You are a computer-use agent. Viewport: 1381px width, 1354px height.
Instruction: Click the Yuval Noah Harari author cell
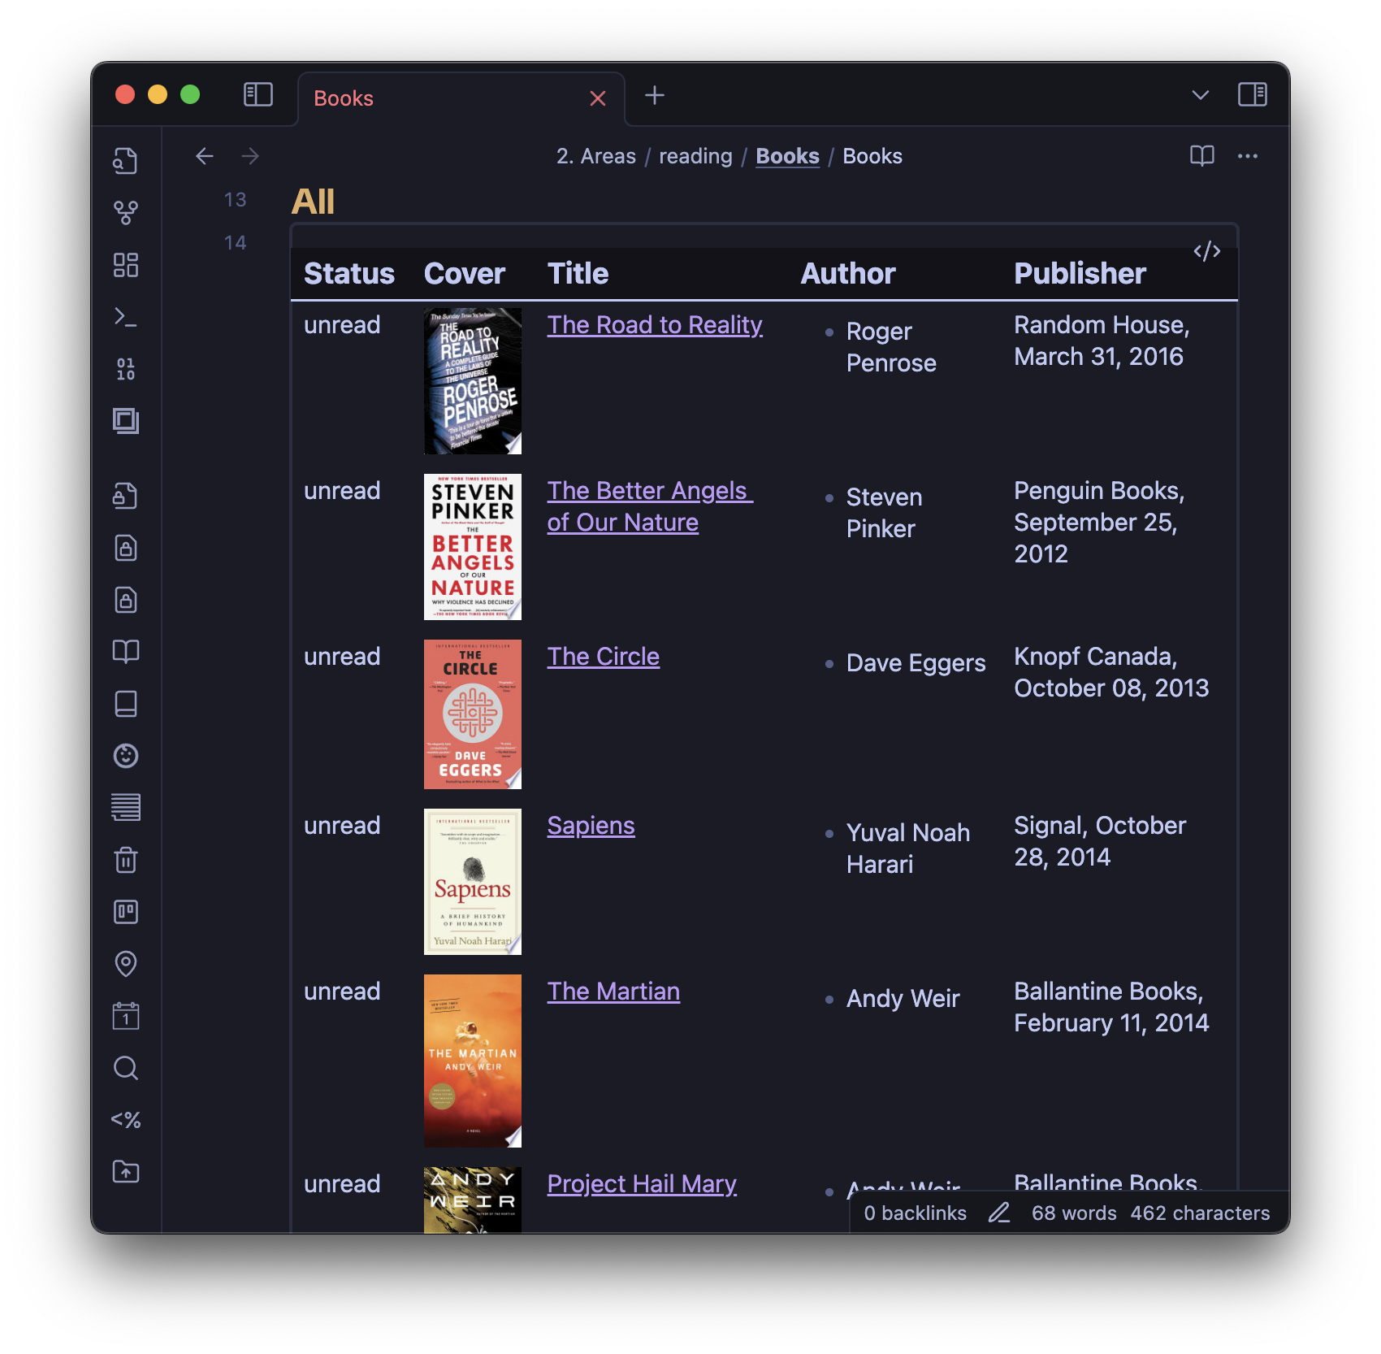(x=908, y=848)
